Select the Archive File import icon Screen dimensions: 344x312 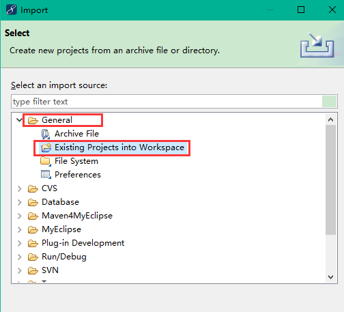46,134
